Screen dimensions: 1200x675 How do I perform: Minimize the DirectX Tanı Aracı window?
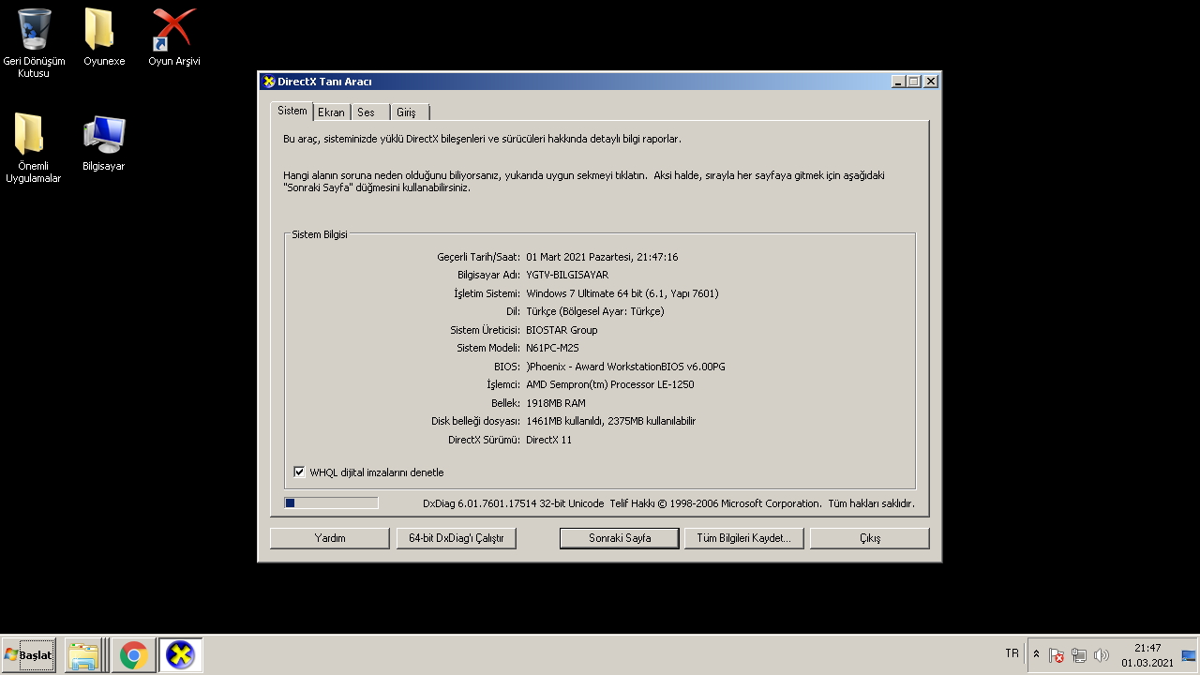tap(898, 82)
